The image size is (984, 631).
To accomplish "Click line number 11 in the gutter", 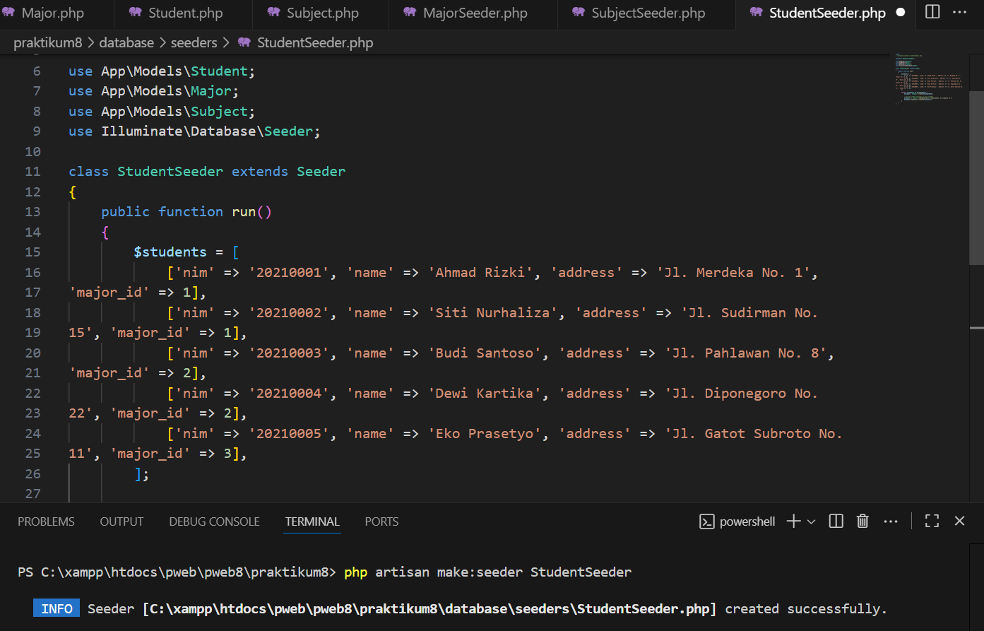I will coord(32,172).
